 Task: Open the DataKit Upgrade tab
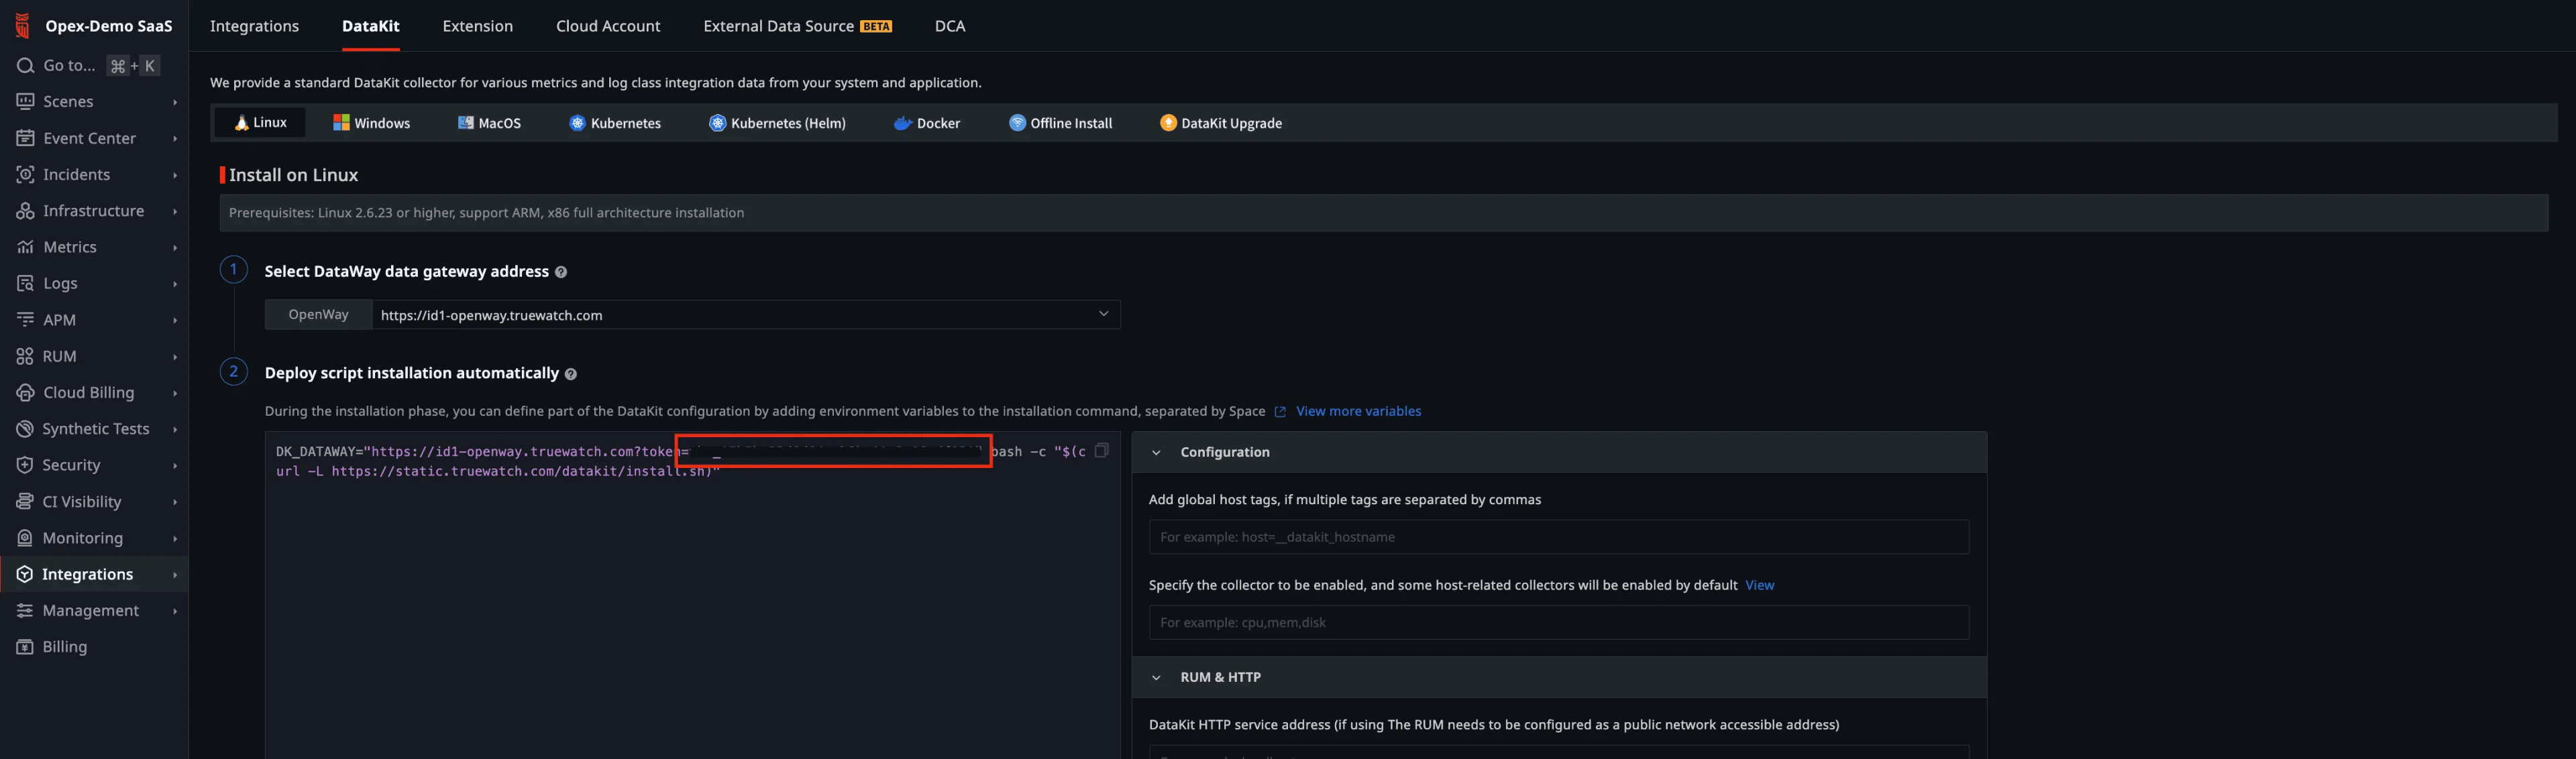(x=1221, y=123)
